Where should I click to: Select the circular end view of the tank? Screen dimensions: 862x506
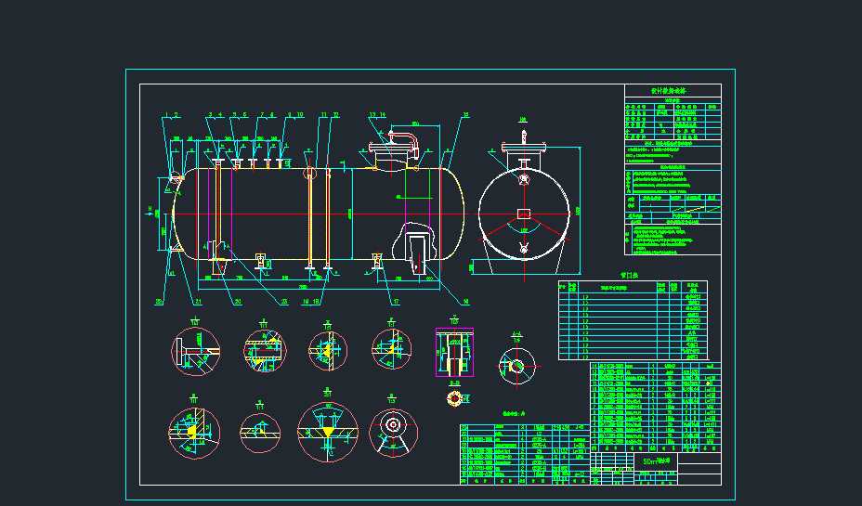coord(525,214)
